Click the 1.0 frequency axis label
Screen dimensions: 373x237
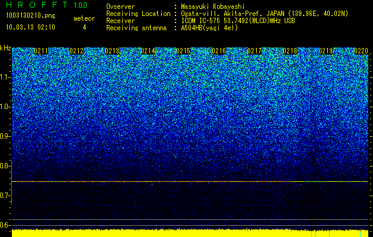click(x=5, y=107)
